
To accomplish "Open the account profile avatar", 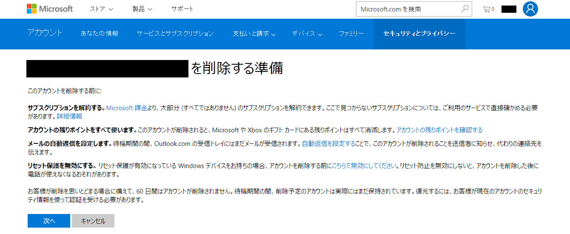I will pyautogui.click(x=530, y=9).
